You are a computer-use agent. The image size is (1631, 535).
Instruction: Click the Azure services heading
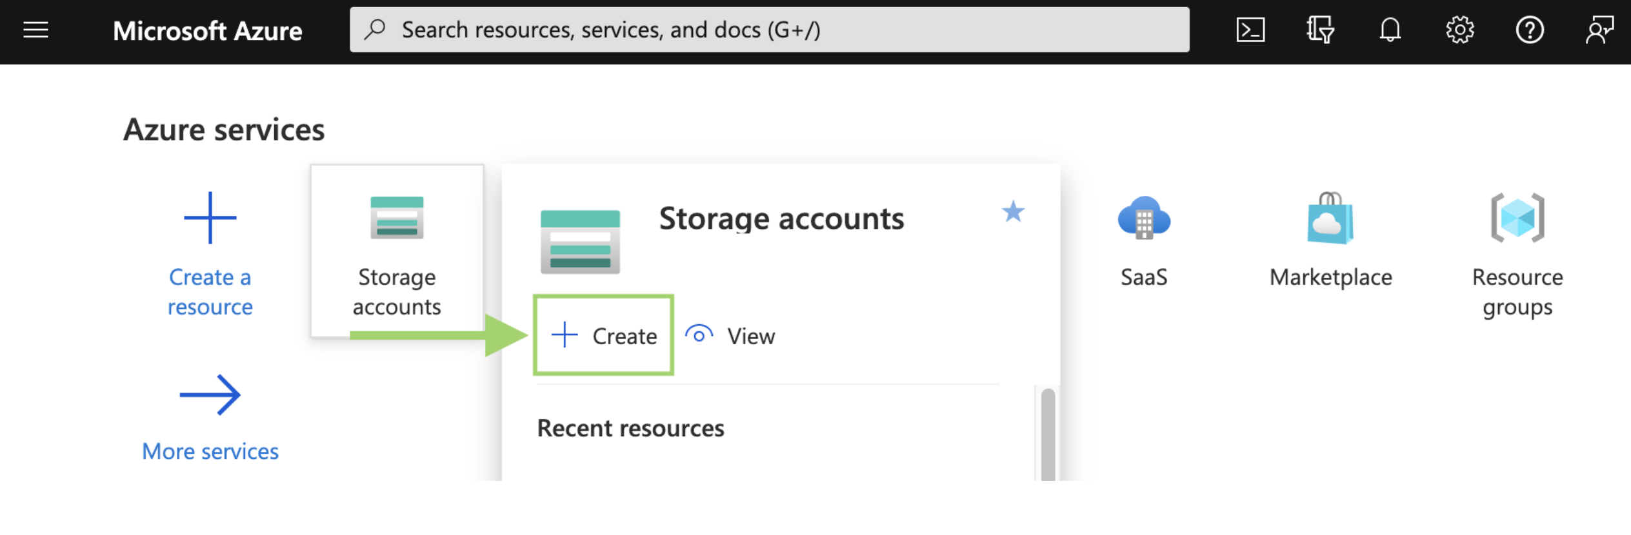224,130
